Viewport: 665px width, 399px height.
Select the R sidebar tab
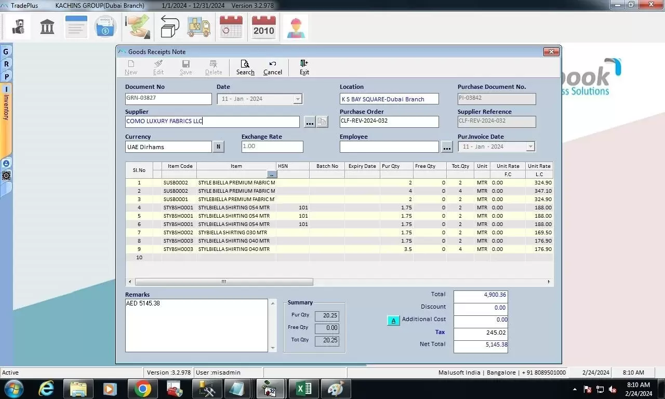coord(6,64)
